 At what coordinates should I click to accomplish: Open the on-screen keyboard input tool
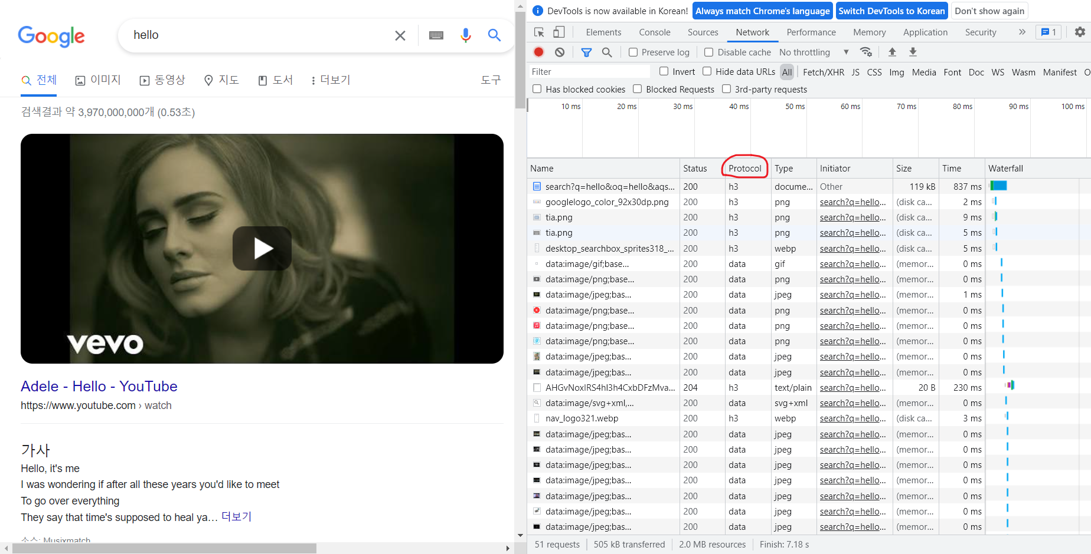click(436, 35)
